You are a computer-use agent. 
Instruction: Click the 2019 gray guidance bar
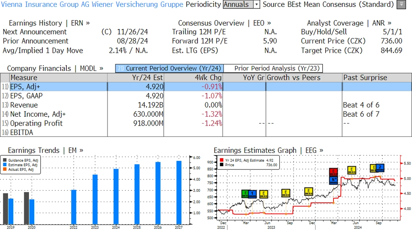(x=6, y=208)
